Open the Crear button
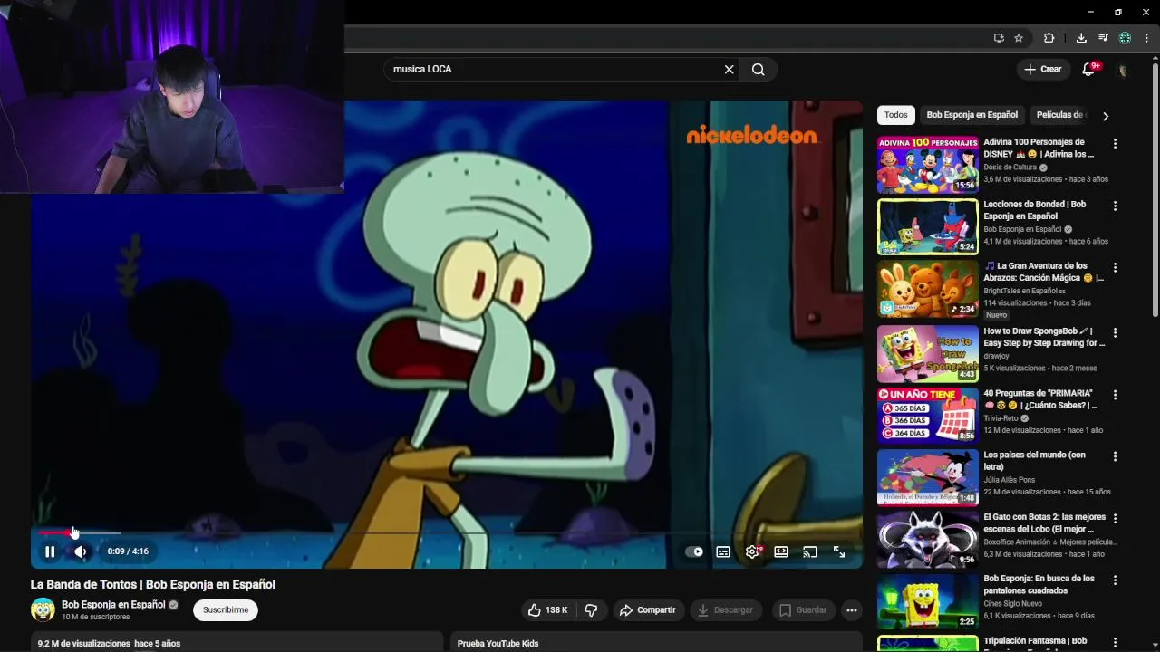 [x=1042, y=69]
